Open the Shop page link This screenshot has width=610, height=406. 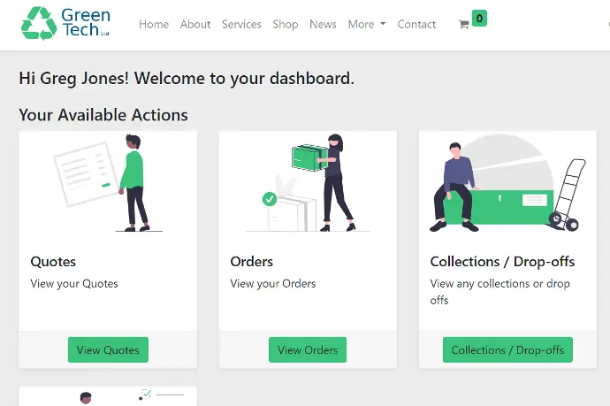286,25
